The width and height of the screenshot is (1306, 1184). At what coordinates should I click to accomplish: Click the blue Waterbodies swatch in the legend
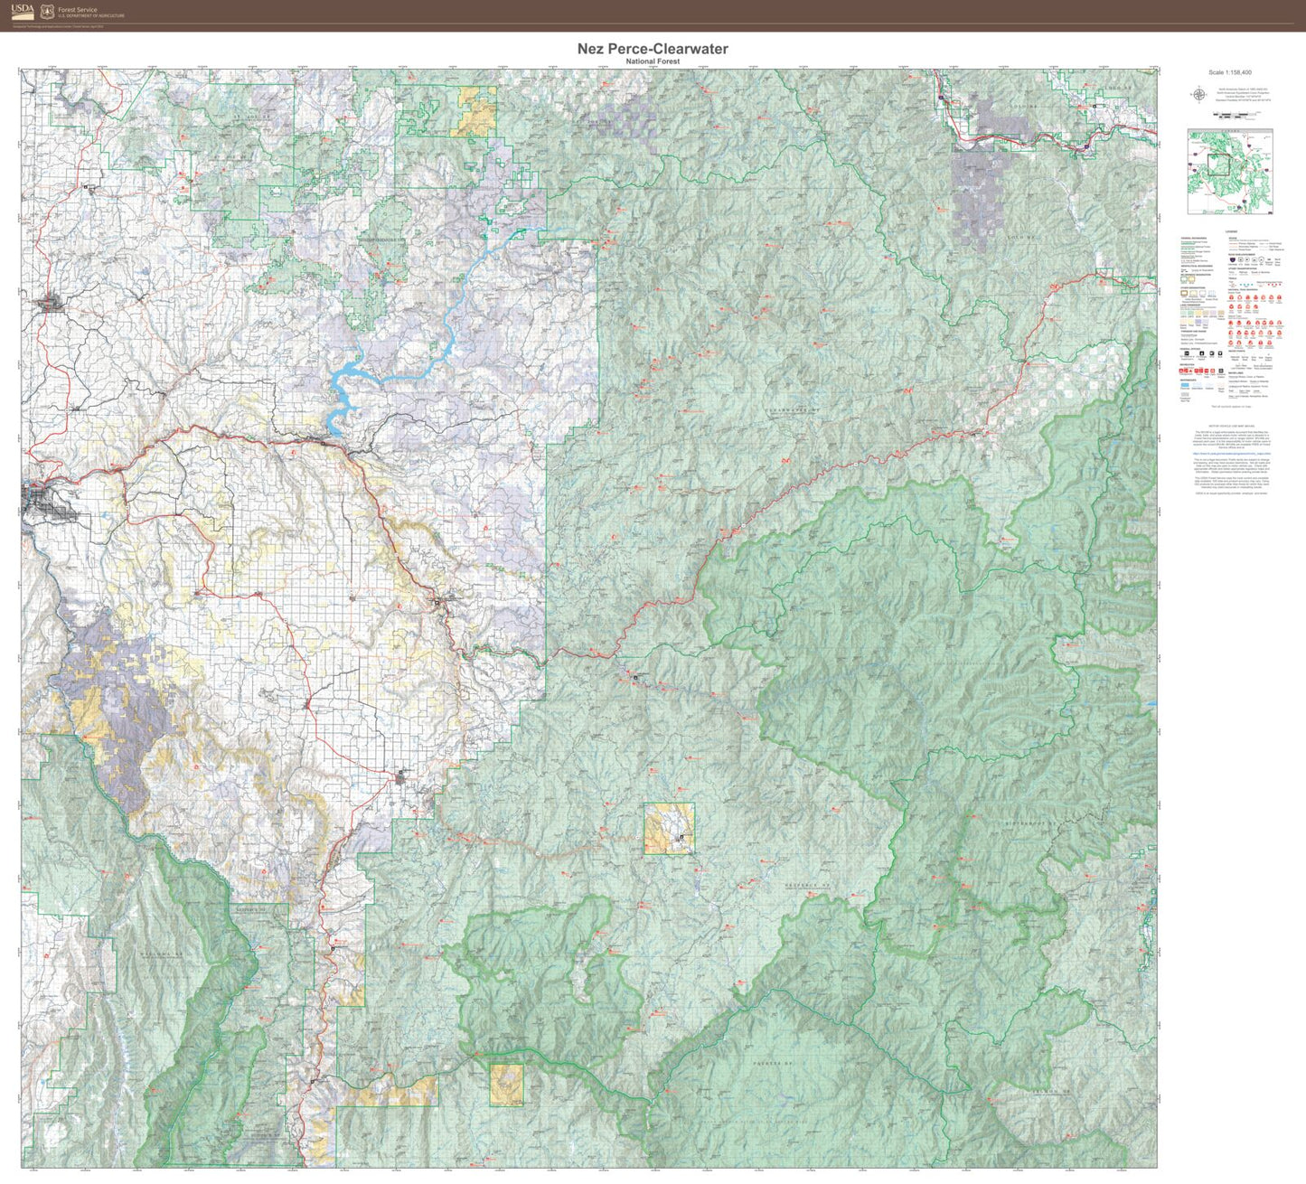(x=1184, y=385)
